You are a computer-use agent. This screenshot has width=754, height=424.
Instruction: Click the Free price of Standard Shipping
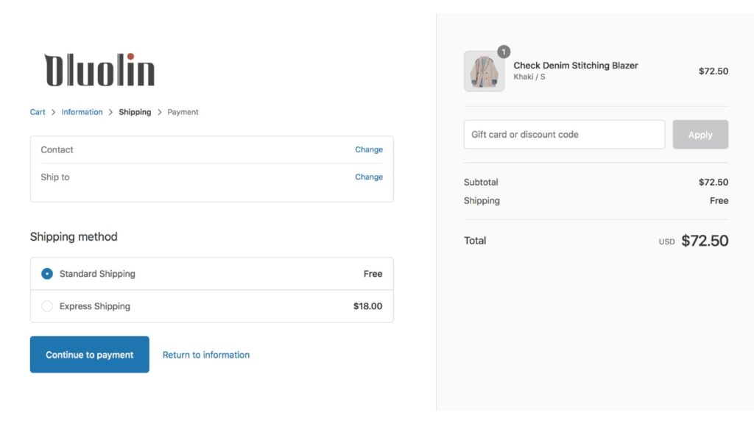click(373, 274)
